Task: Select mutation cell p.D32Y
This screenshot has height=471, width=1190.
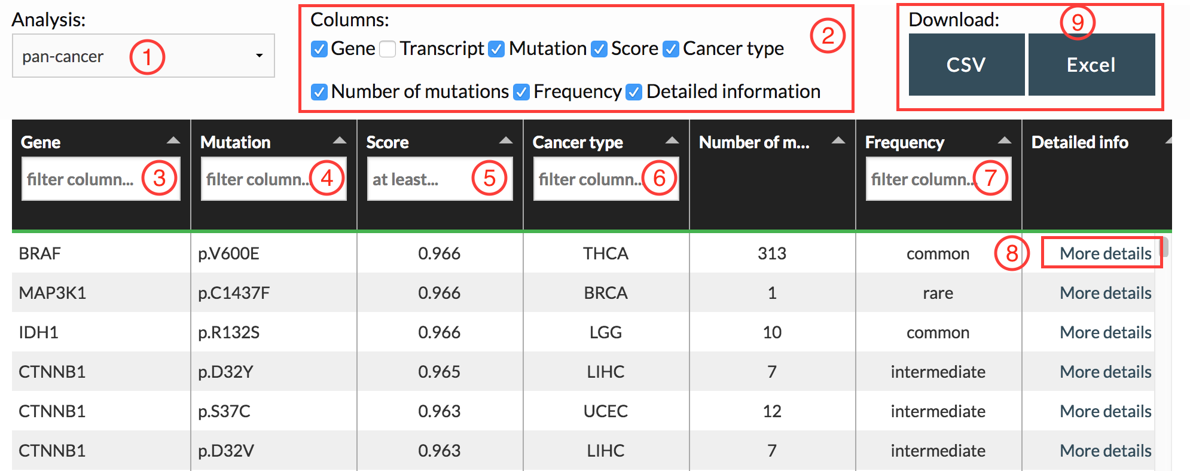Action: 274,372
